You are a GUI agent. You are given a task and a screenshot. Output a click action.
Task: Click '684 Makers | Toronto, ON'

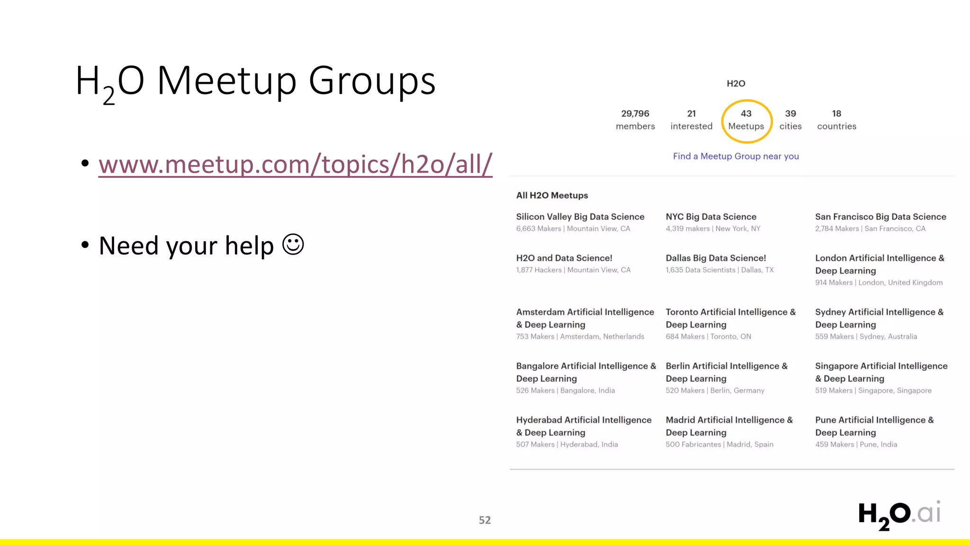click(708, 336)
